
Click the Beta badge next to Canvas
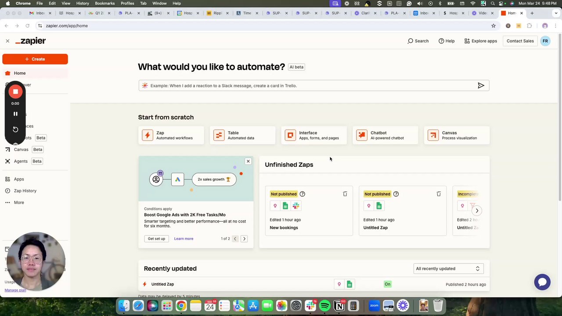point(38,149)
